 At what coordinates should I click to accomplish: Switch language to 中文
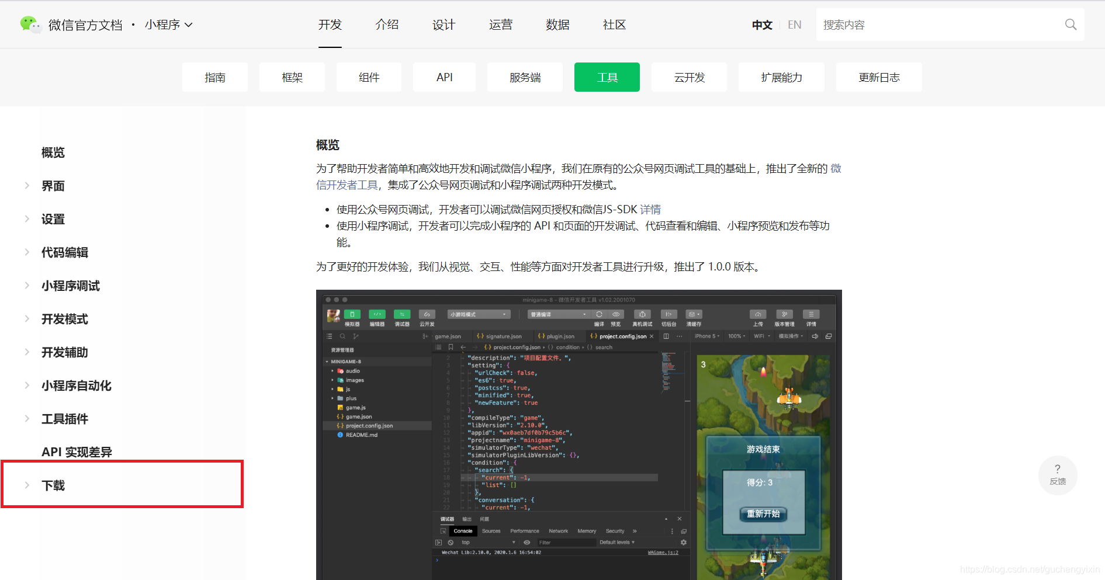pyautogui.click(x=762, y=25)
